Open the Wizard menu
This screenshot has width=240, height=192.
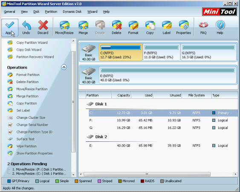(93, 12)
